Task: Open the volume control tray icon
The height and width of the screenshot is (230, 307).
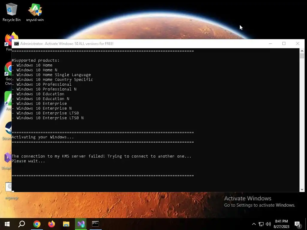Action: pos(268,224)
